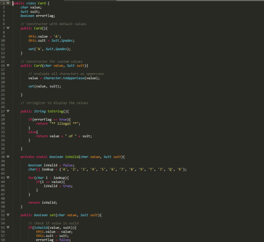Click 'this.value = value;' on line 56
This screenshot has width=264, height=242.
pos(54,232)
